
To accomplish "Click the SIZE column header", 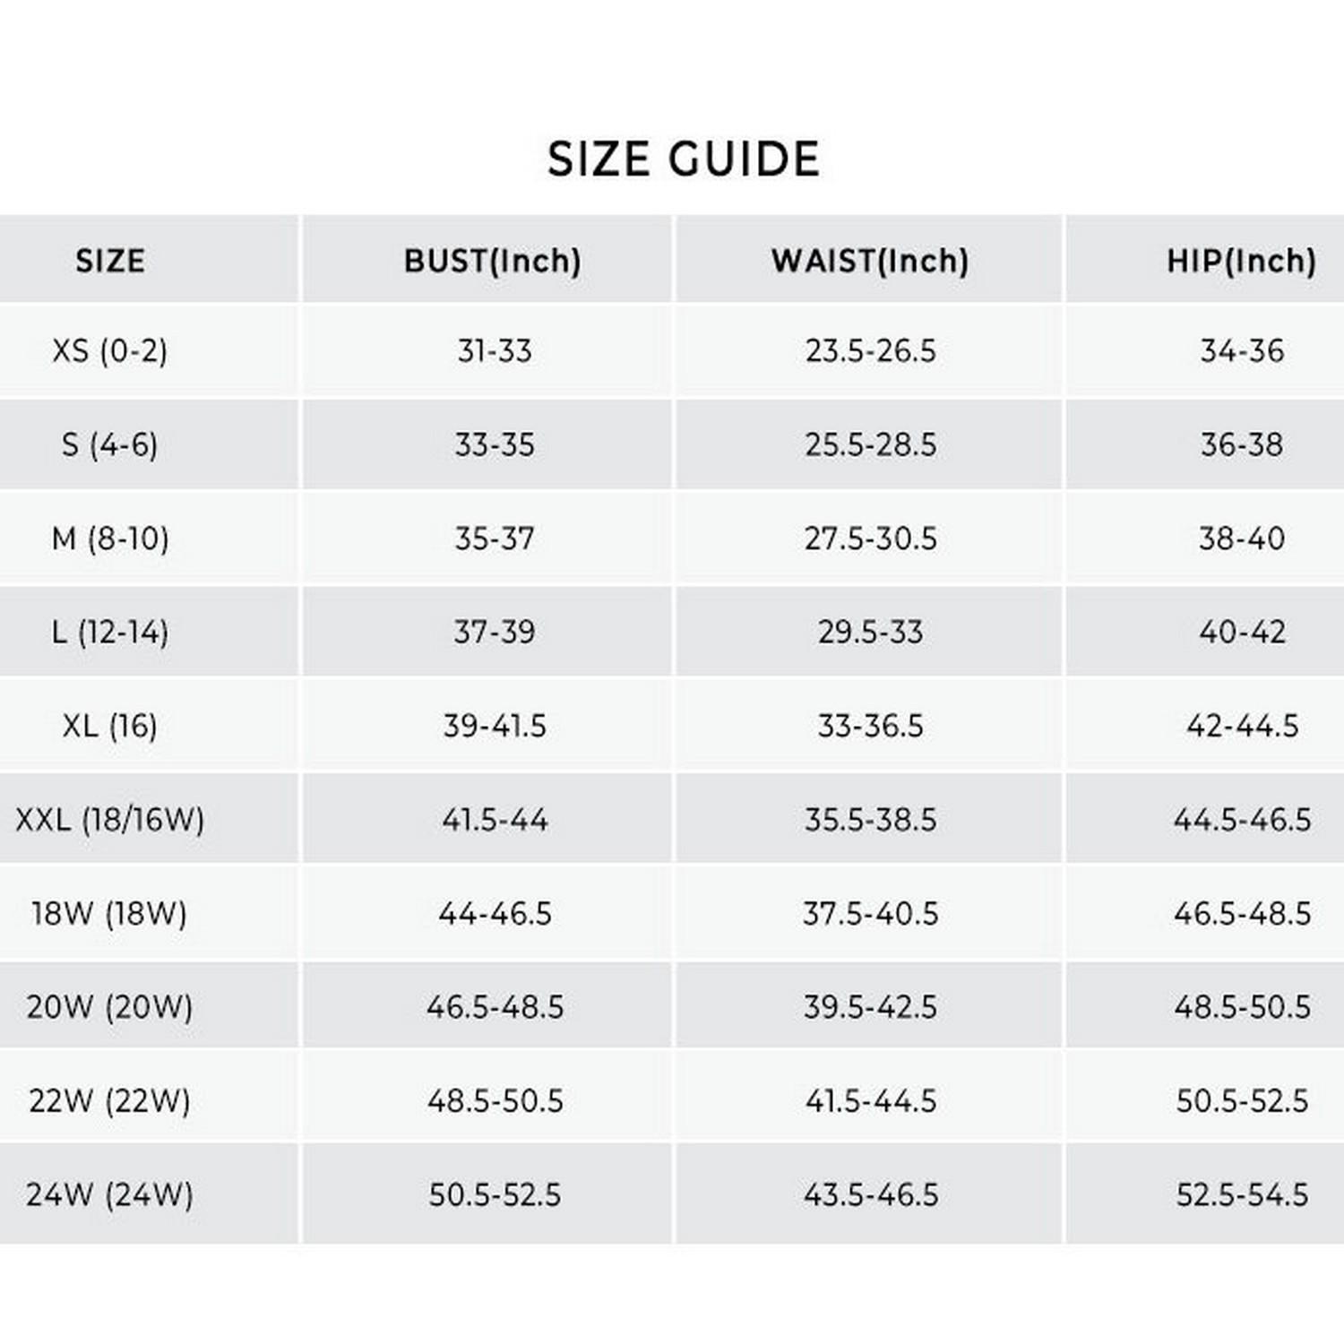I will coord(110,261).
